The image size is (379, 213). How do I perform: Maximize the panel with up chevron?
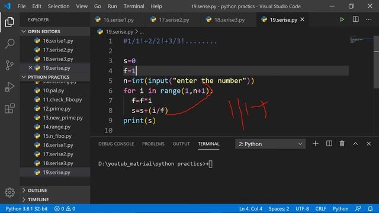point(355,144)
